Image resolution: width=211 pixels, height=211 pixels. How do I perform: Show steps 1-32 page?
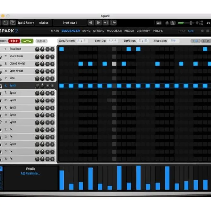coord(195,41)
